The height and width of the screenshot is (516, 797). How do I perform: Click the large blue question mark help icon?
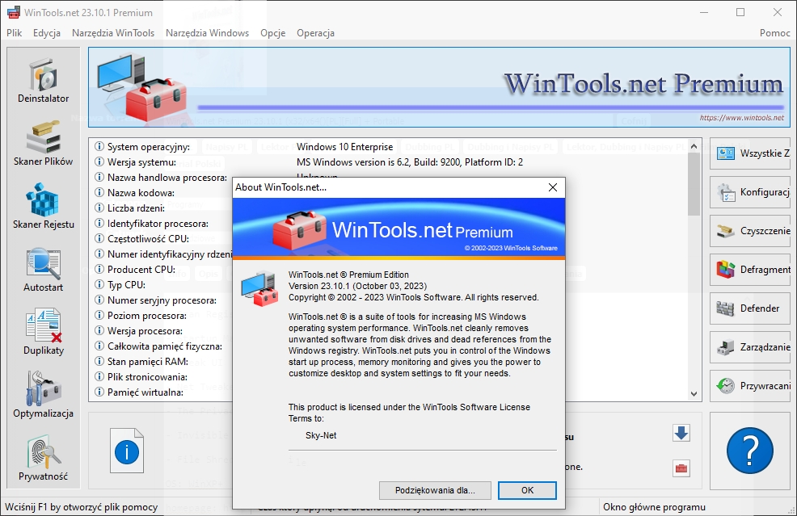750,451
